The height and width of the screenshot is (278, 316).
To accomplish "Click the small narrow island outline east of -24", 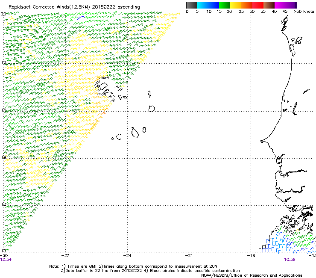I will (149, 94).
